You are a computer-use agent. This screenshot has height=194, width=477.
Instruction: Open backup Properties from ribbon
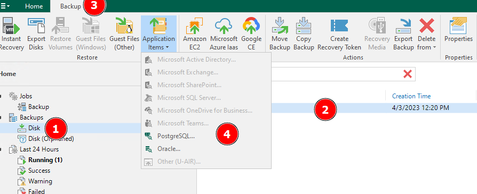[458, 30]
